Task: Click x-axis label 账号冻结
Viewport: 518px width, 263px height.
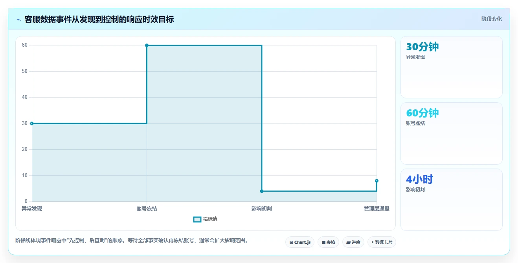Action: coord(147,209)
